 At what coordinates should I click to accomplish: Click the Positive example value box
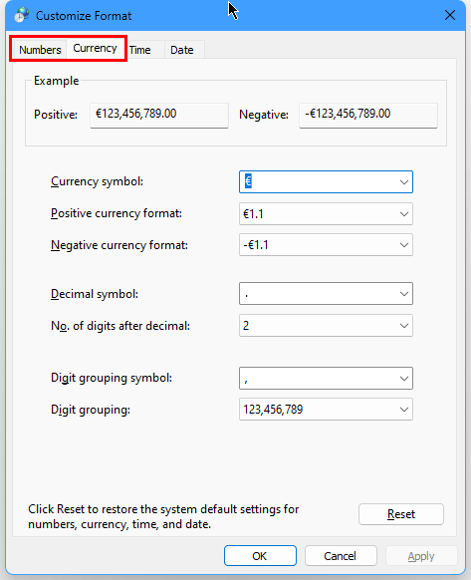coord(159,115)
